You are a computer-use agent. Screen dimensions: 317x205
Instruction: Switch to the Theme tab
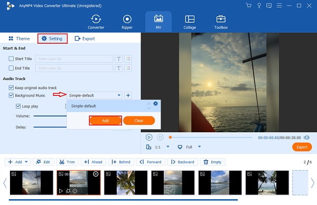click(19, 38)
